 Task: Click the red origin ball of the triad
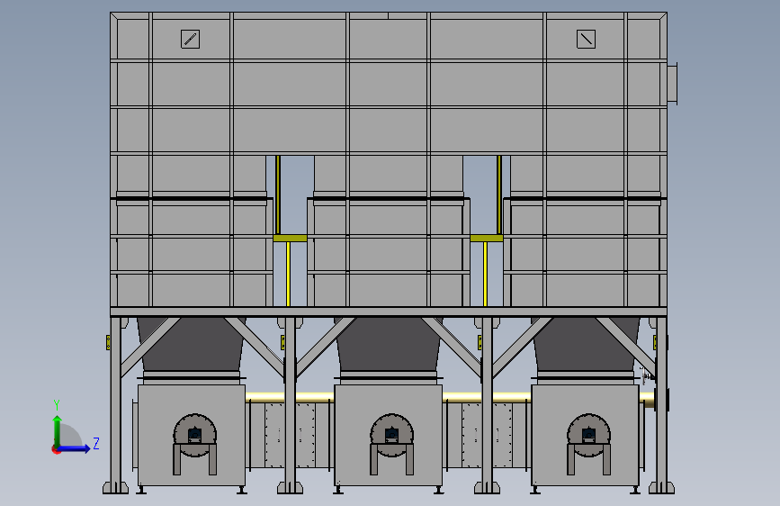pos(56,449)
